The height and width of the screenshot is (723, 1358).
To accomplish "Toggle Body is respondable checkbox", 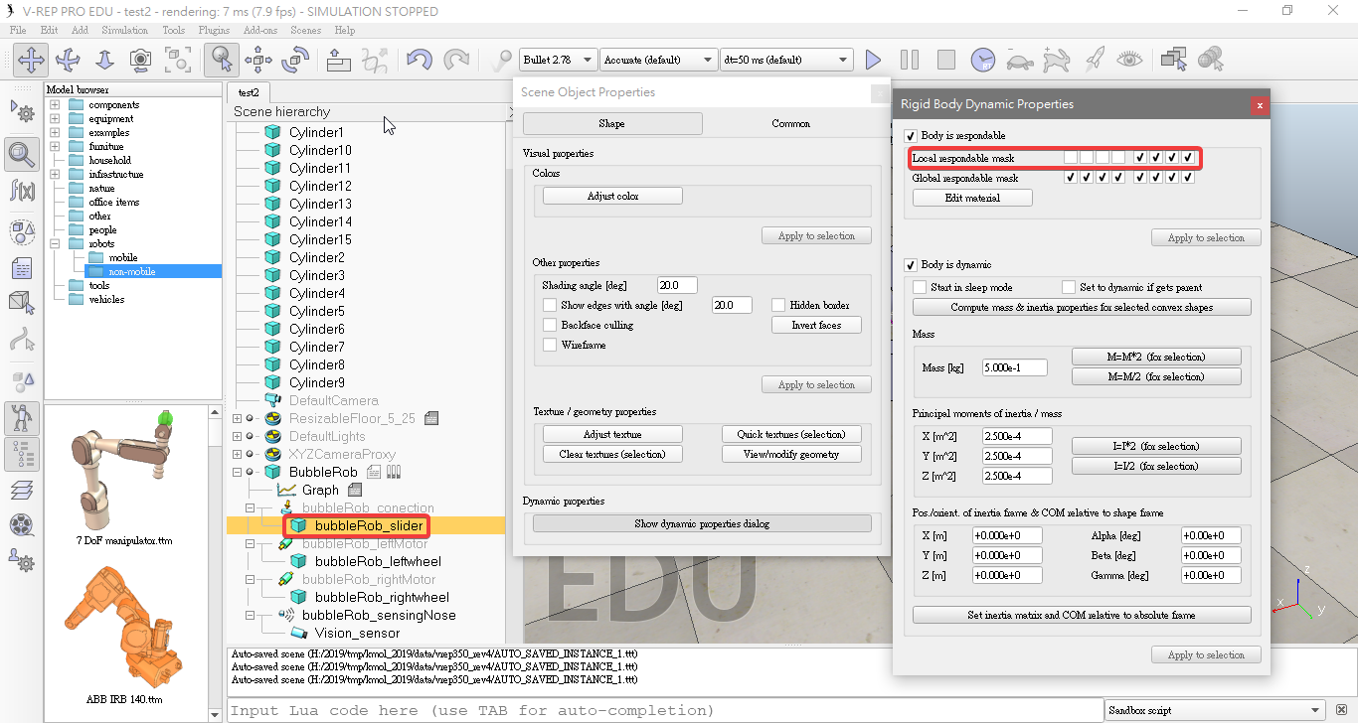I will click(910, 135).
